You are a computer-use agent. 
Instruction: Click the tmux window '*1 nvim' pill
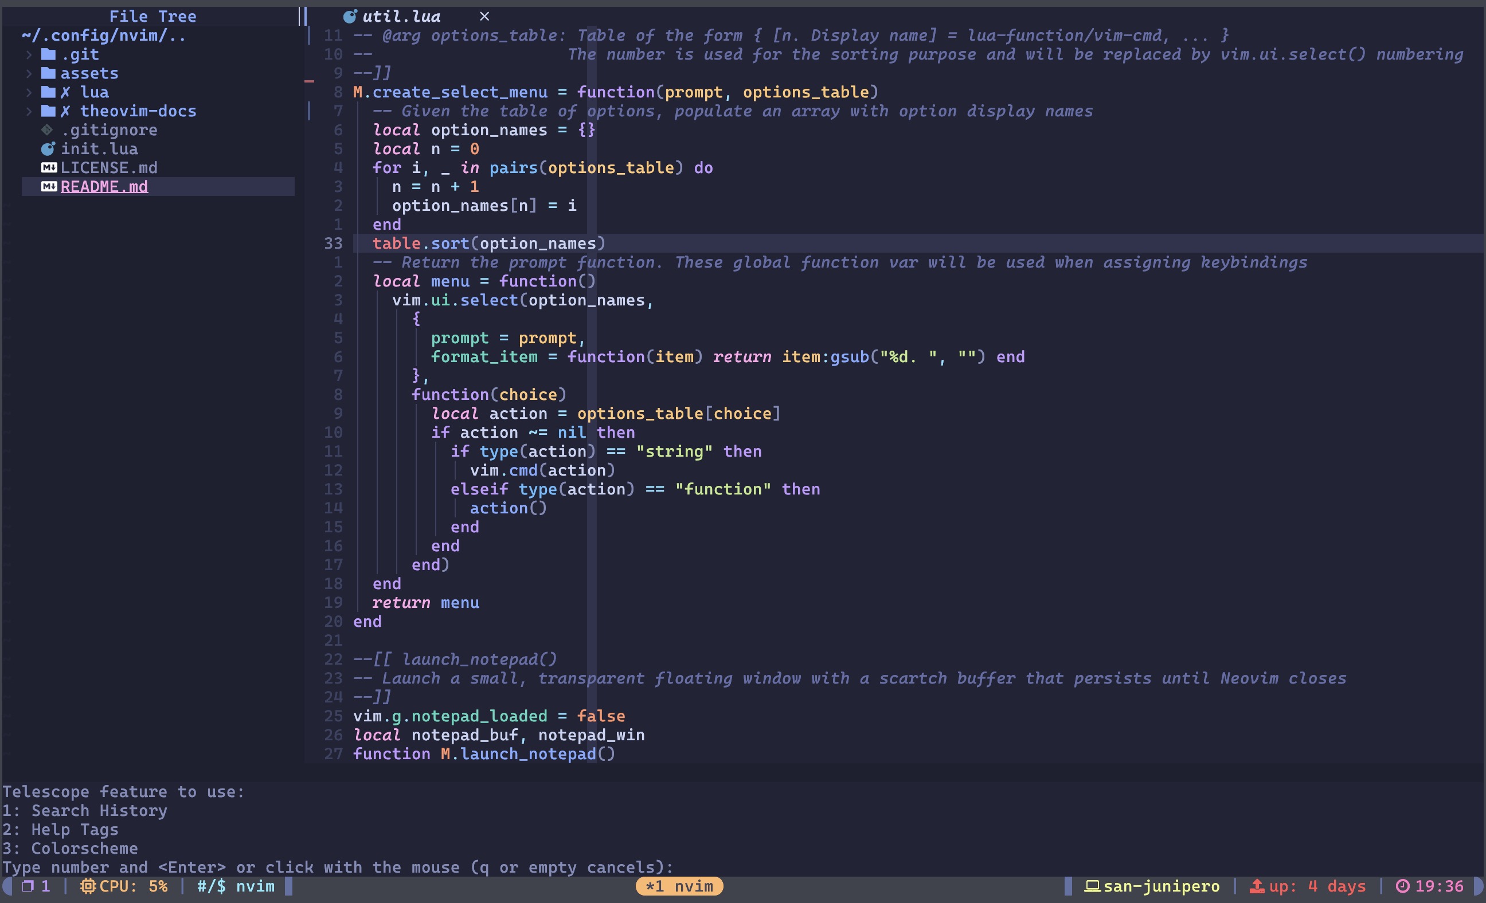click(x=679, y=886)
